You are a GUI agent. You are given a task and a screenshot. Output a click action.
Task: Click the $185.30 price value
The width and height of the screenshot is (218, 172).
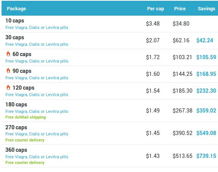point(183,91)
